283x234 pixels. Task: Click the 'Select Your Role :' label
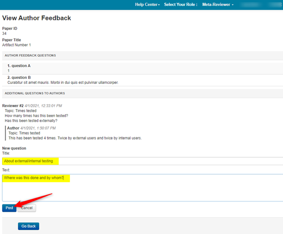point(181,5)
